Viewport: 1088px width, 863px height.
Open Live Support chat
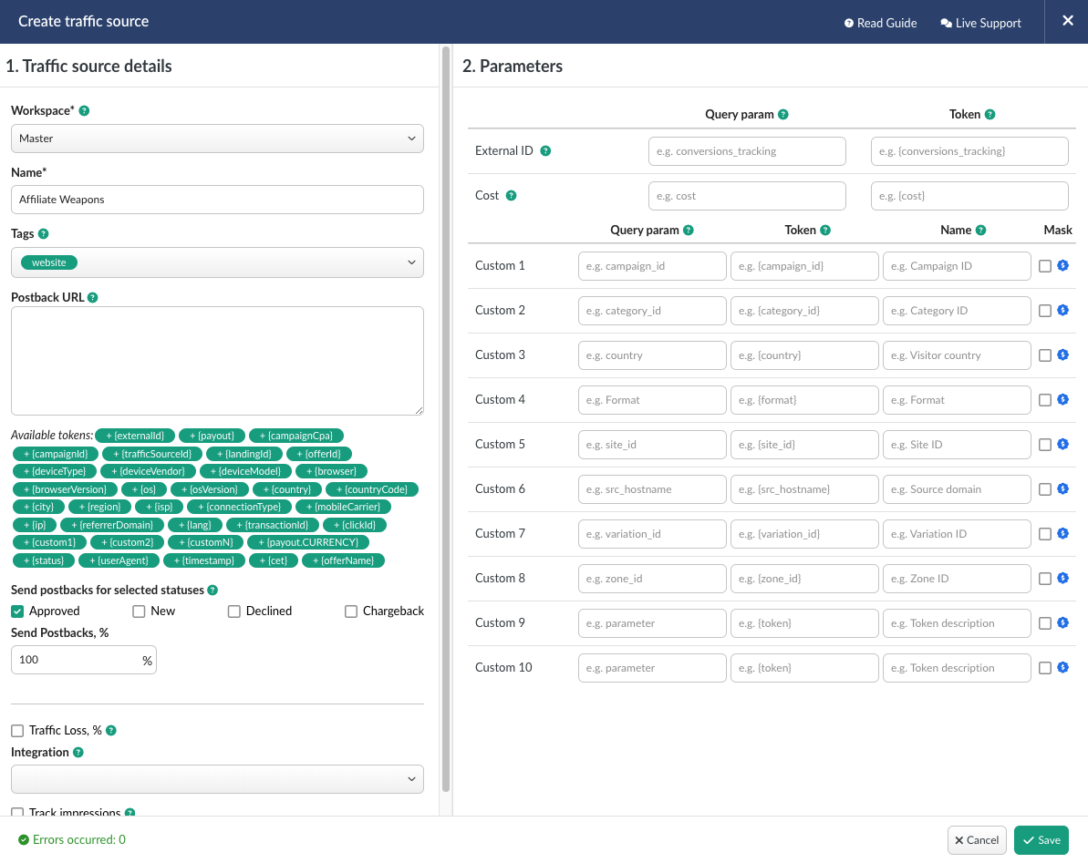click(980, 23)
